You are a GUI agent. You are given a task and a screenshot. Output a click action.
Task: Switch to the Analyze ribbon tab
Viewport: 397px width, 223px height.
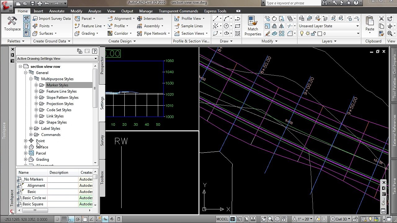click(x=95, y=11)
